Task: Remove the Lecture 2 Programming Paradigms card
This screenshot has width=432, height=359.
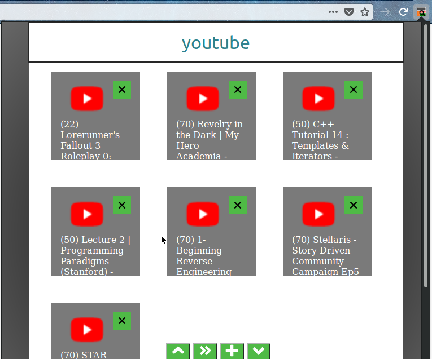Action: point(122,205)
